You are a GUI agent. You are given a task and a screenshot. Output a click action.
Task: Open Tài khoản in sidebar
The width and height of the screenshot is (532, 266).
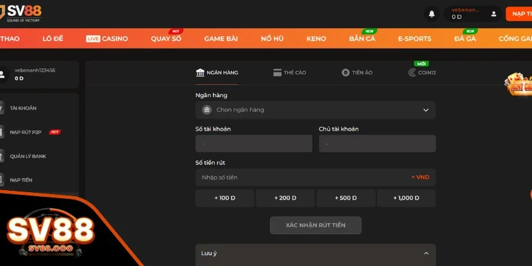23,108
